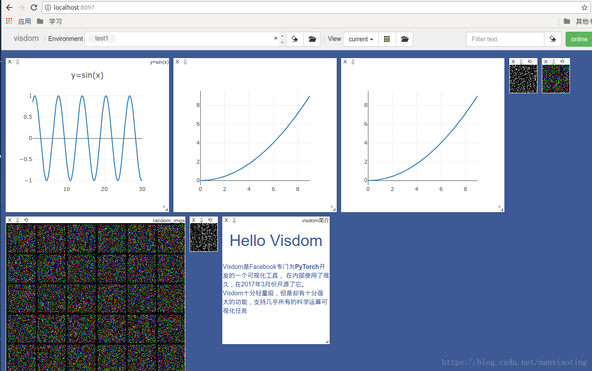Download the top-row black-and-white noise image
Screen dimensions: 592x371
[521, 62]
